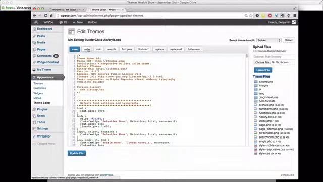Click the browser address bar URL
The width and height of the screenshot is (323, 182).
point(102,16)
